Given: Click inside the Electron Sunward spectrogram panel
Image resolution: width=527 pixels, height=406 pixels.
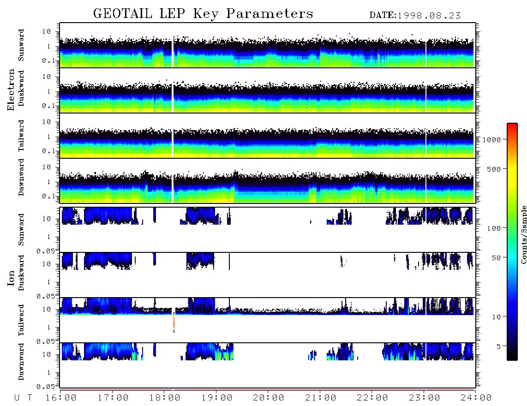Looking at the screenshot, I should (x=268, y=45).
